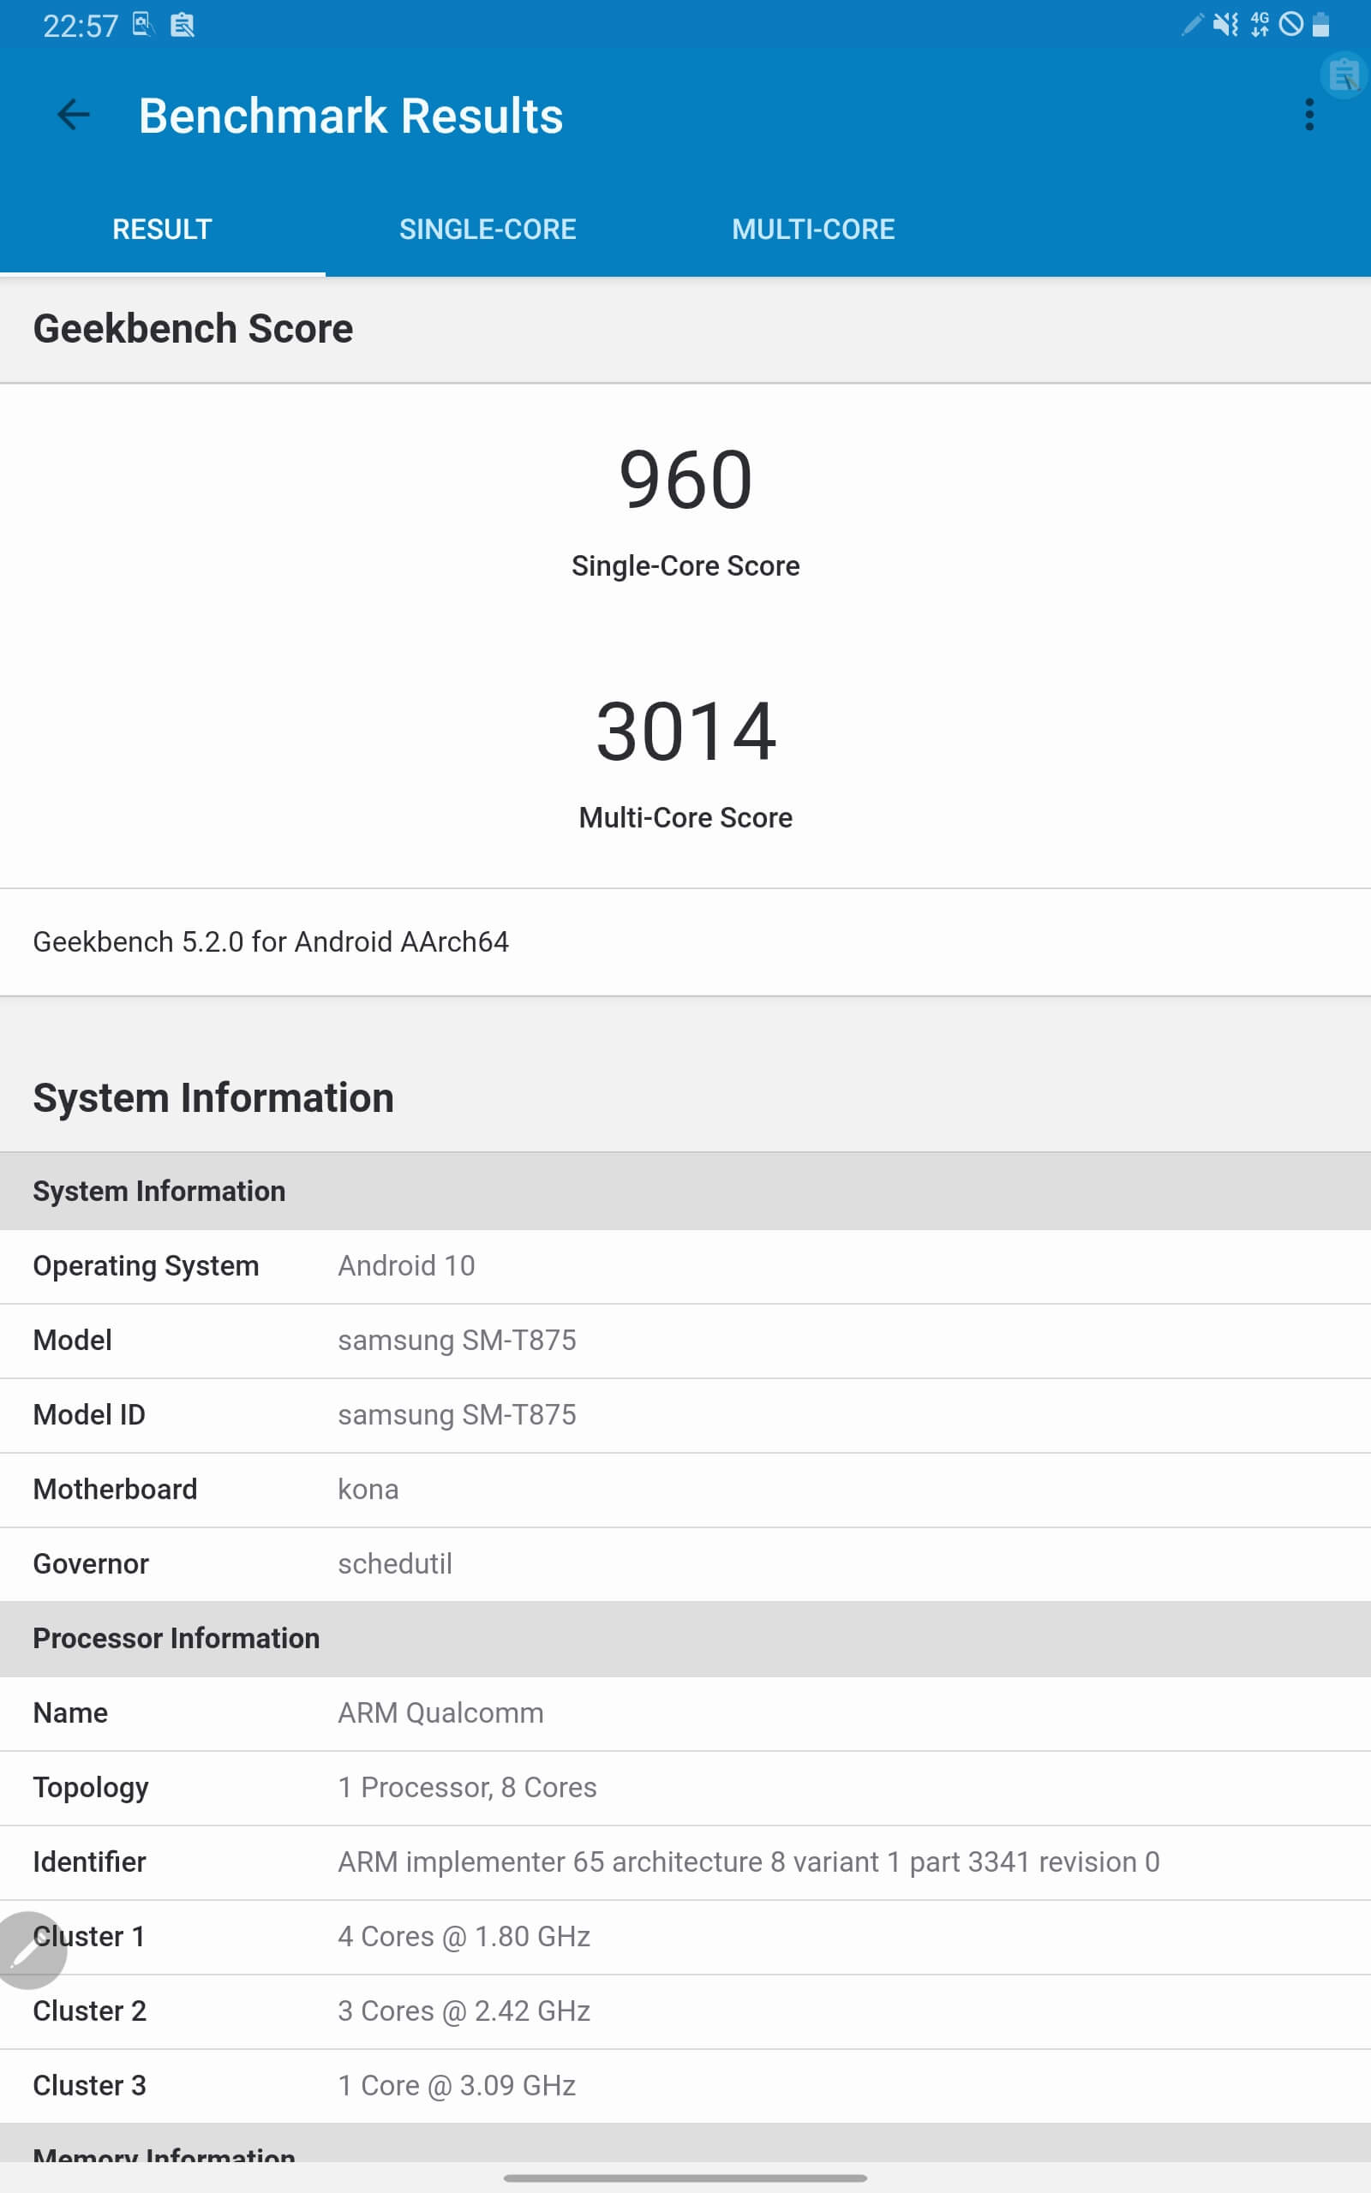The width and height of the screenshot is (1371, 2193).
Task: Tap the kona motherboard value
Action: pos(368,1489)
